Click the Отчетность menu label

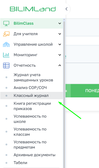tap(25, 65)
